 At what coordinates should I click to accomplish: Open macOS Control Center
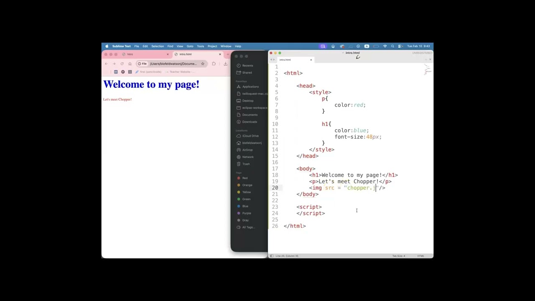pos(400,46)
